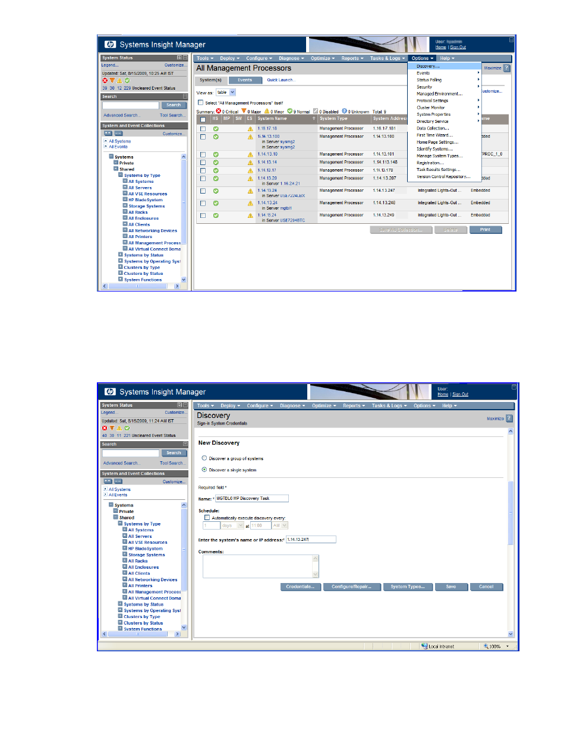Expand System Functions in the All Management Processors window's tree
The width and height of the screenshot is (567, 754).
pyautogui.click(x=121, y=279)
